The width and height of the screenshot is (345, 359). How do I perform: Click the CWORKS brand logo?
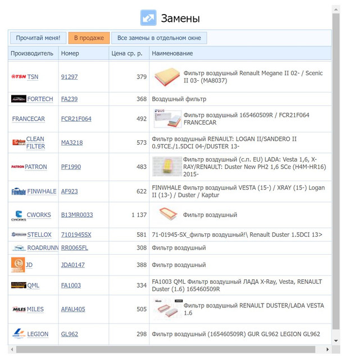(19, 215)
